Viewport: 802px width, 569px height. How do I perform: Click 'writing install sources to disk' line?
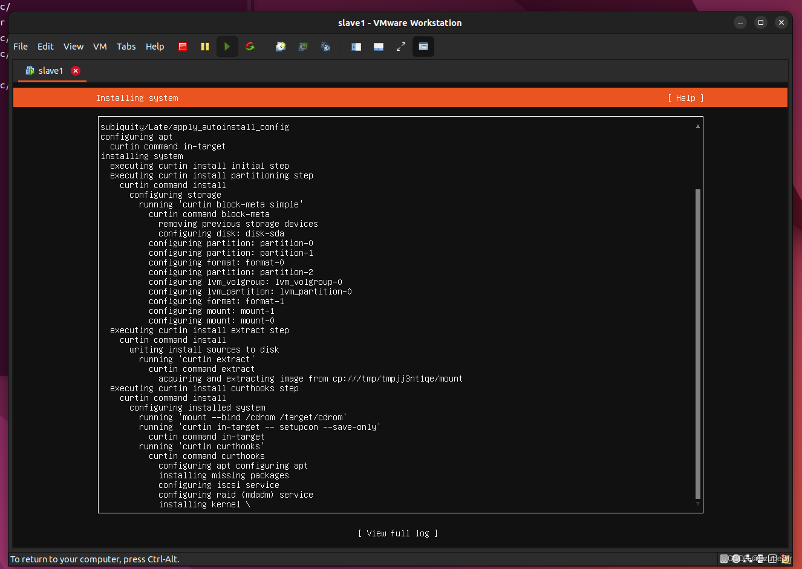[x=204, y=350]
